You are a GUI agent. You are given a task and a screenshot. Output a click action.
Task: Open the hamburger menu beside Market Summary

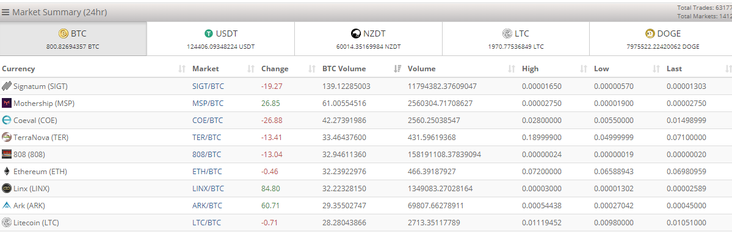click(5, 13)
